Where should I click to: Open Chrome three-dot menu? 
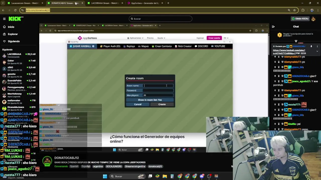pos(318,10)
